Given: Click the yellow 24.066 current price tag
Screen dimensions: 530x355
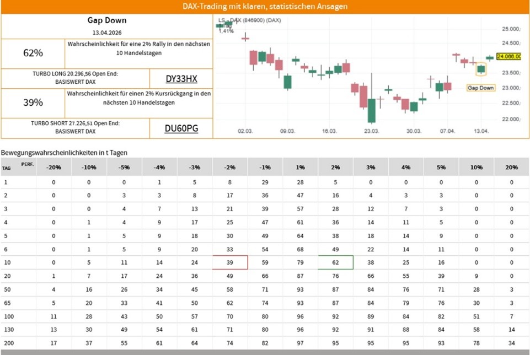Looking at the screenshot, I should 509,56.
